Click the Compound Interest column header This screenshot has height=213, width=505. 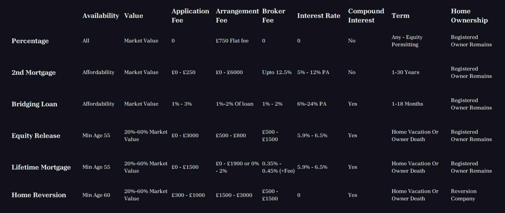(366, 16)
